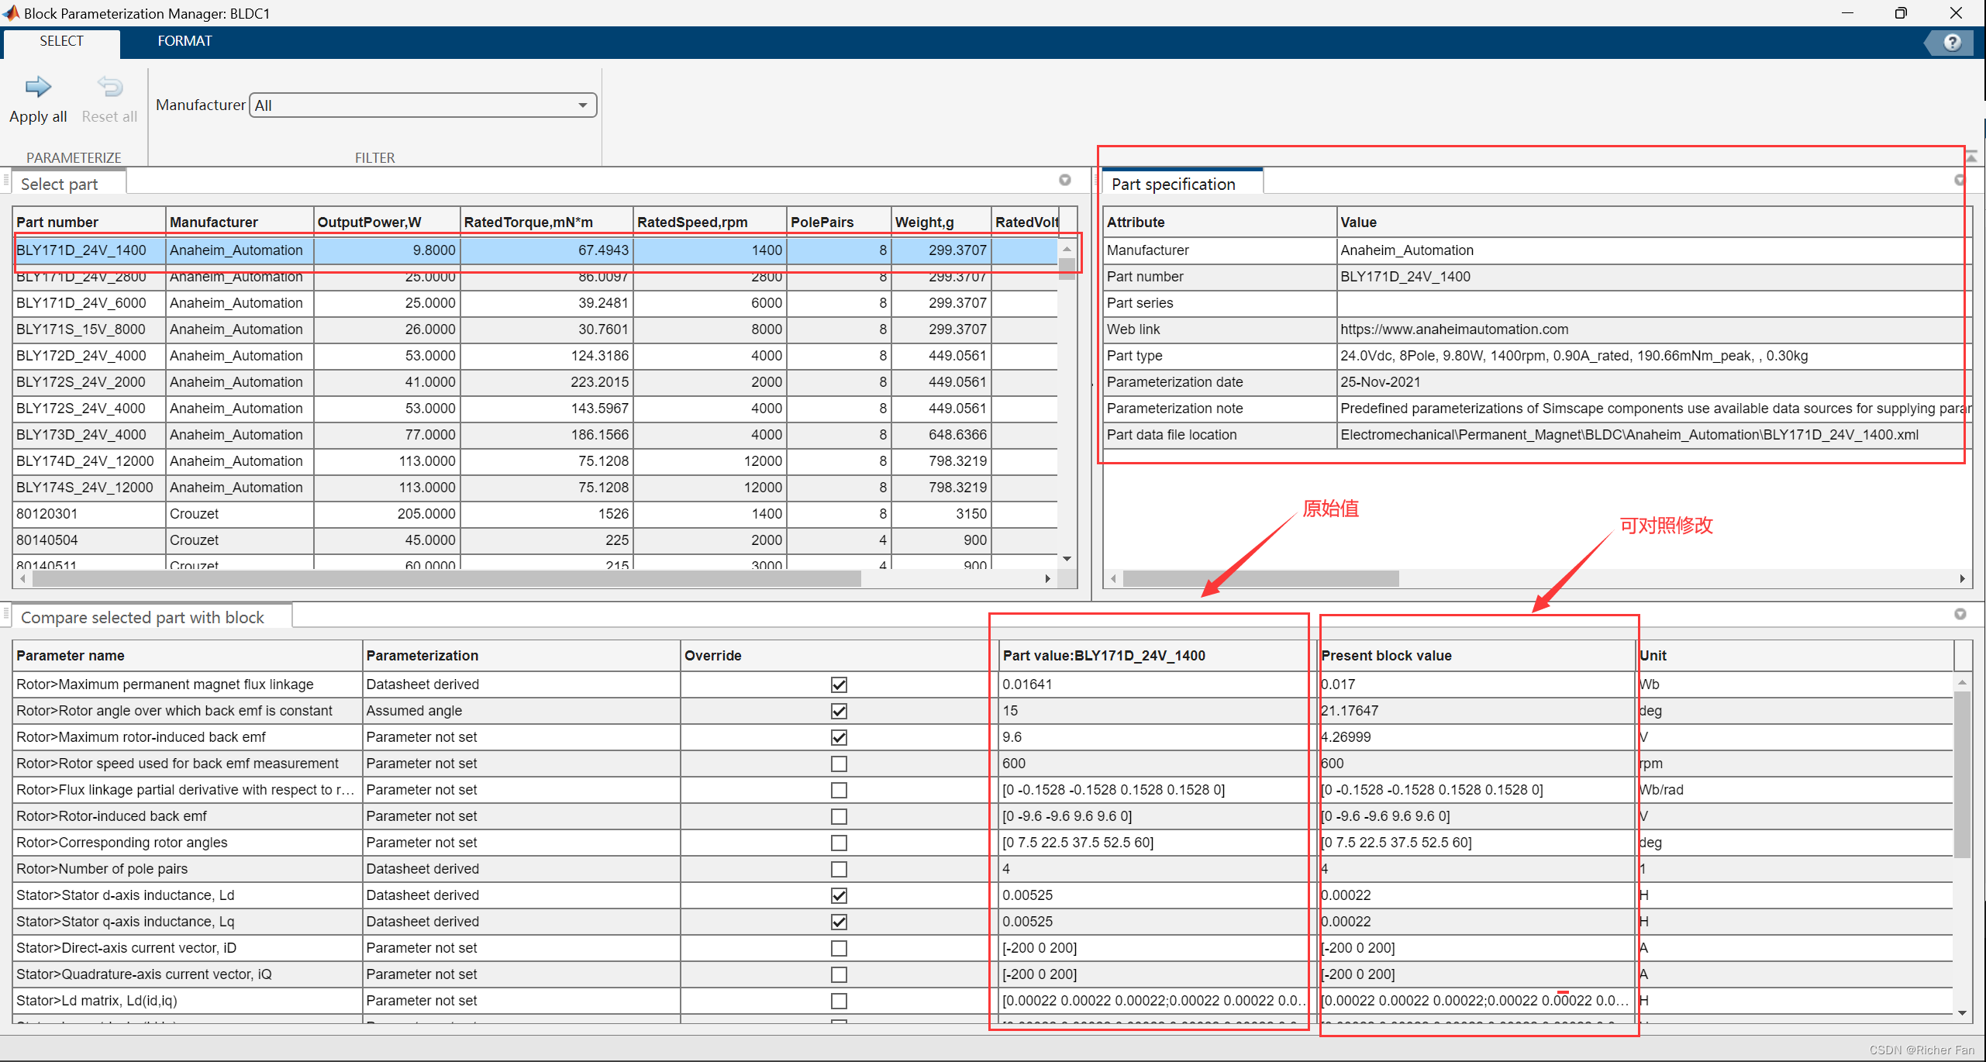Select the Part specification tab
Image resolution: width=1986 pixels, height=1062 pixels.
[x=1173, y=184]
